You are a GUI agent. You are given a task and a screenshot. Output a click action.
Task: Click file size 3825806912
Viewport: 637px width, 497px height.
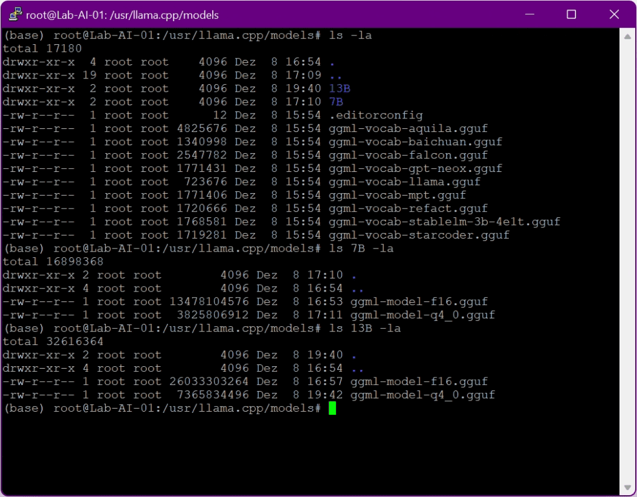213,315
